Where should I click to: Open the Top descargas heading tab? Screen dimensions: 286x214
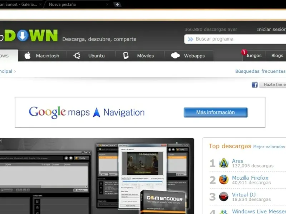[230, 146]
